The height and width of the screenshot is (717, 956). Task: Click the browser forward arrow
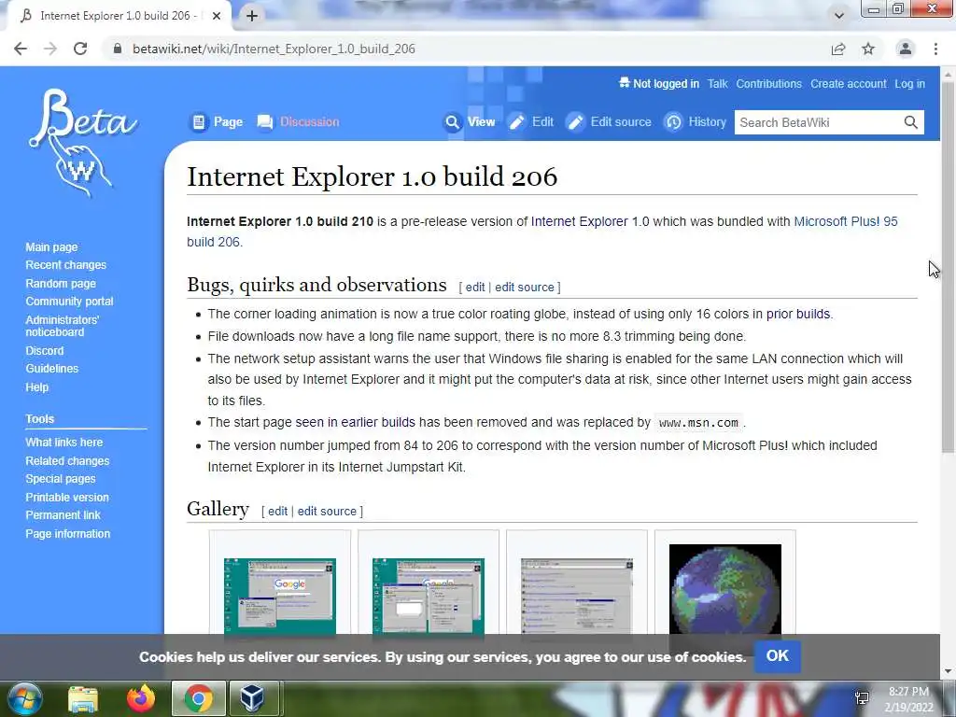click(x=50, y=49)
